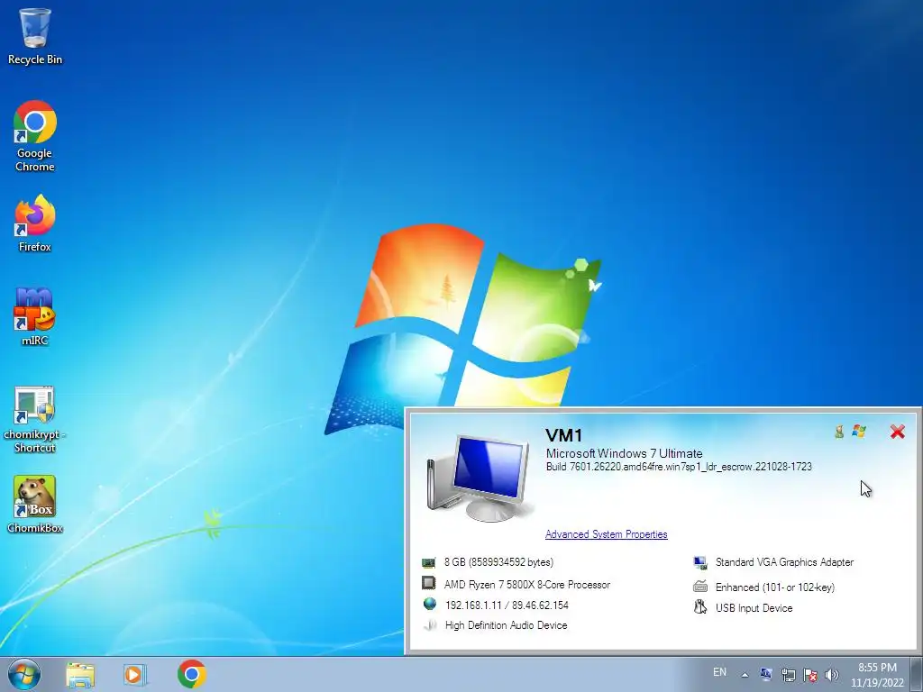Click the processor chip icon
923x692 pixels.
point(428,583)
